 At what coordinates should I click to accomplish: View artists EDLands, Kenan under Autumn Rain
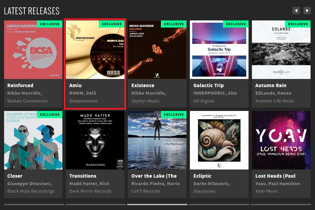click(x=273, y=93)
